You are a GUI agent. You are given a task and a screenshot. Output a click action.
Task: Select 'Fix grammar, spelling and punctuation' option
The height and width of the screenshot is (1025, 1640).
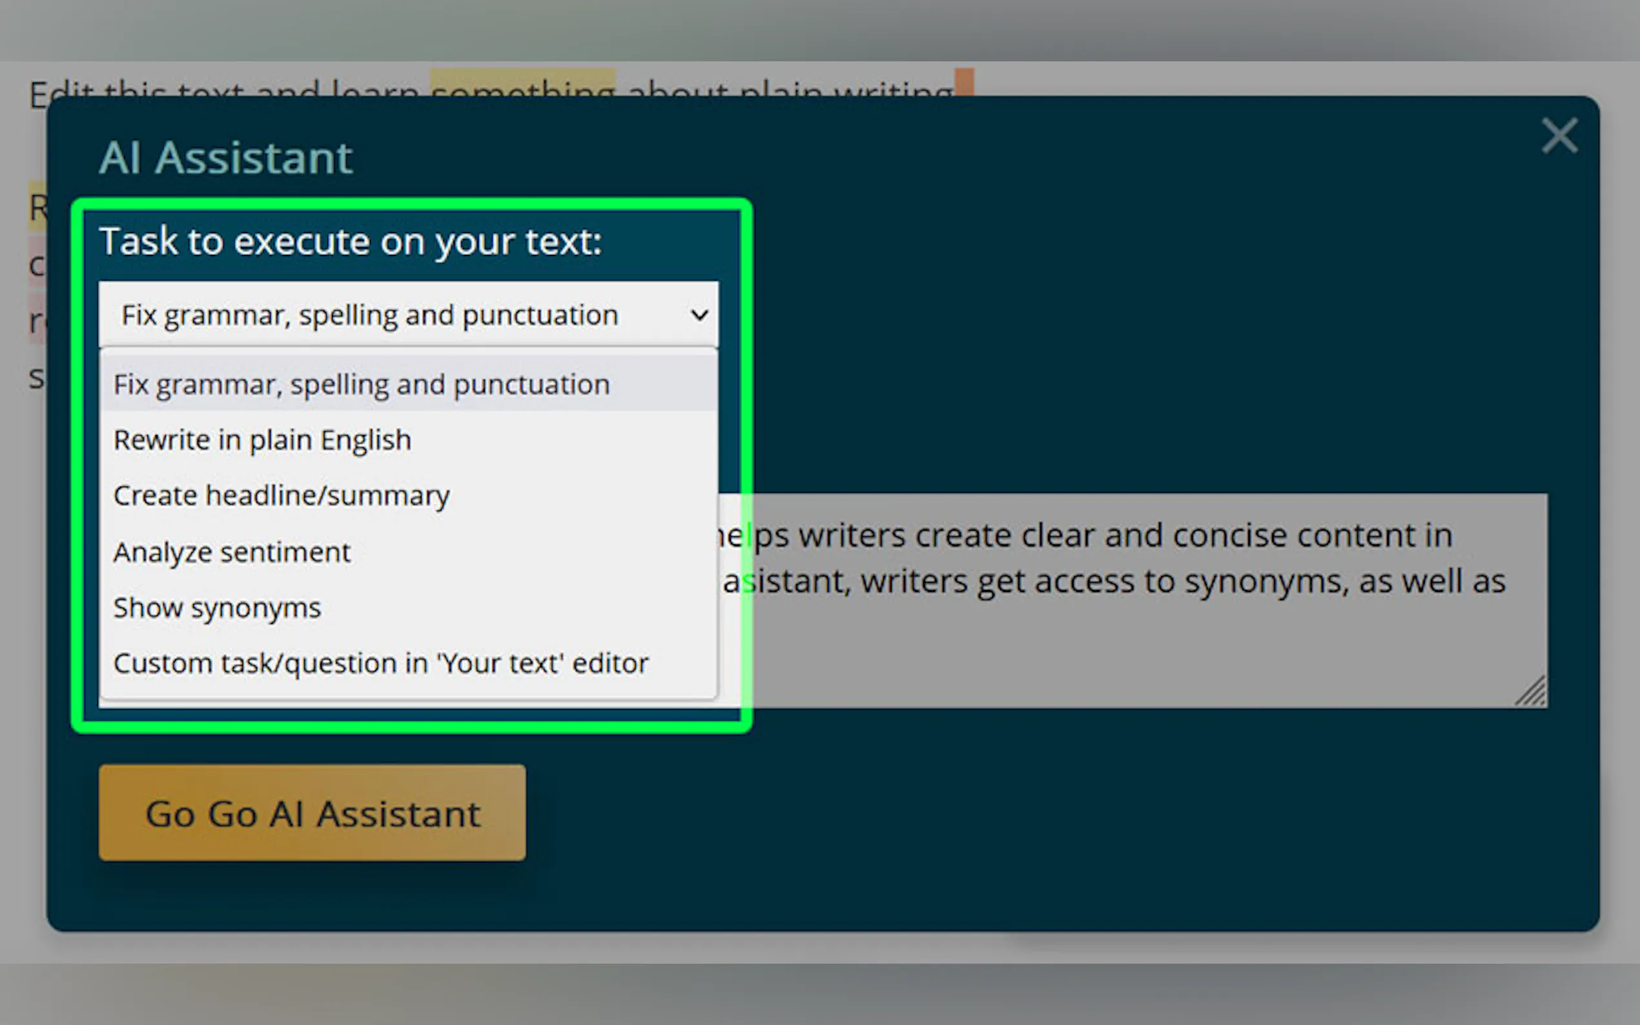(x=362, y=385)
